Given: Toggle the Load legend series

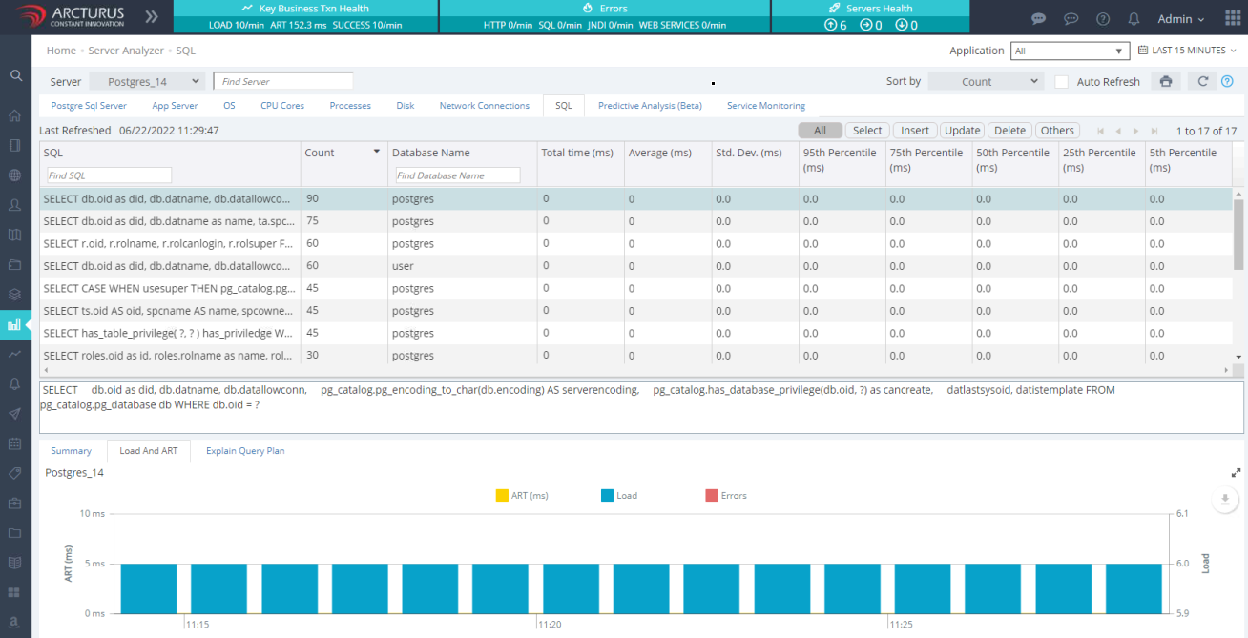Looking at the screenshot, I should 618,495.
